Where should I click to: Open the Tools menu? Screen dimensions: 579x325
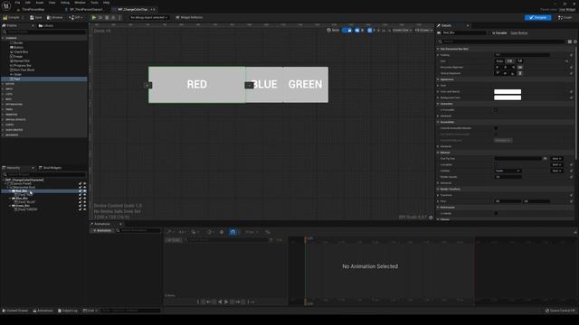tap(94, 3)
